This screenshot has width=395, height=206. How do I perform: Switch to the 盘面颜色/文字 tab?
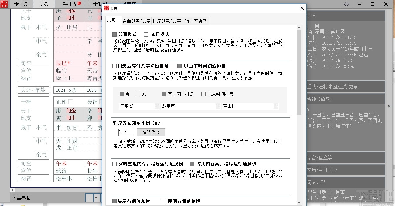(x=136, y=20)
